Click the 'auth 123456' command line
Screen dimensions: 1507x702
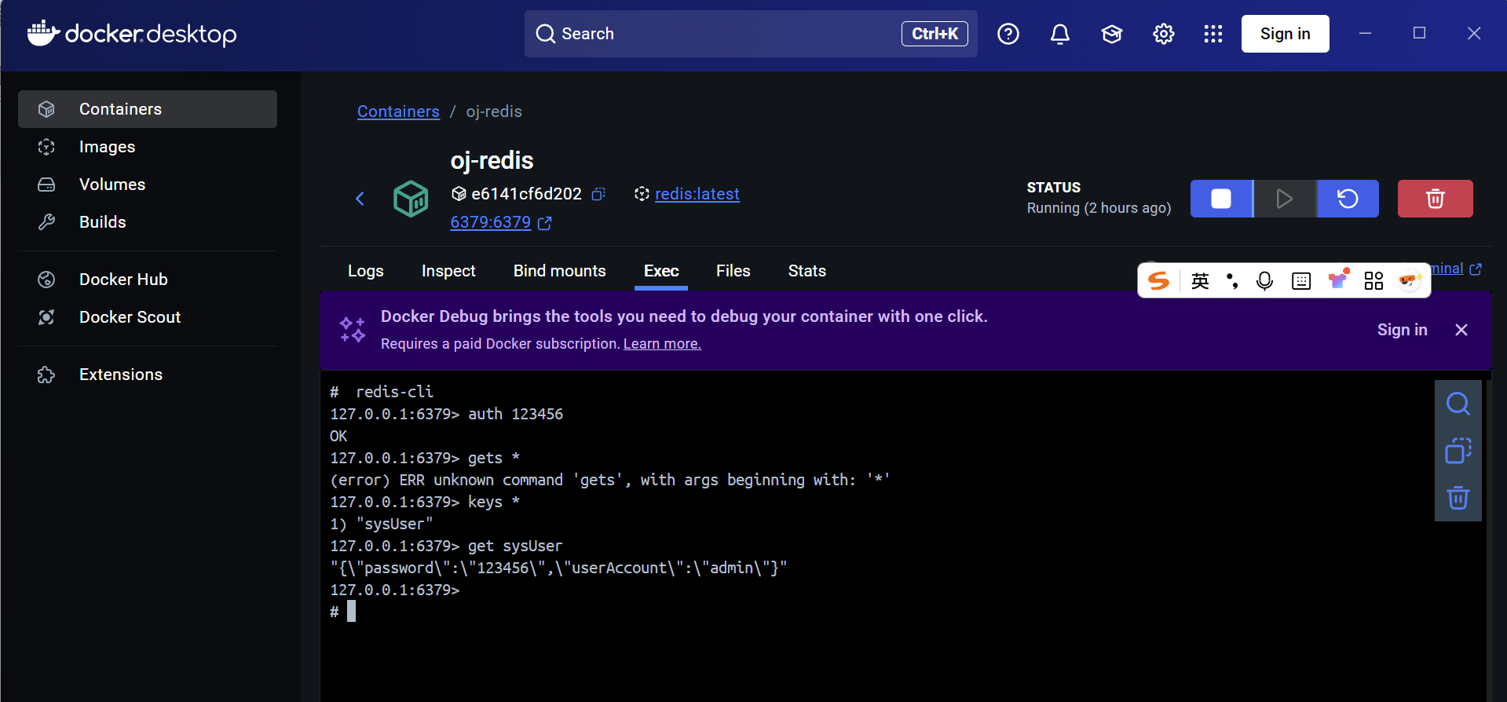[x=446, y=414]
